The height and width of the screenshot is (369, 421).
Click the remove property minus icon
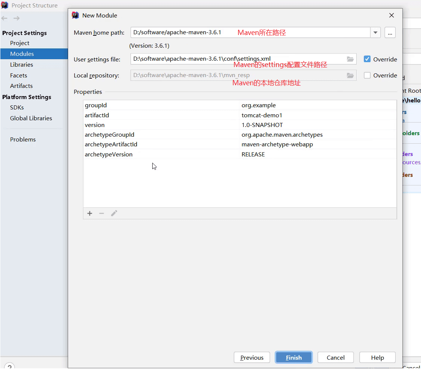(x=102, y=213)
